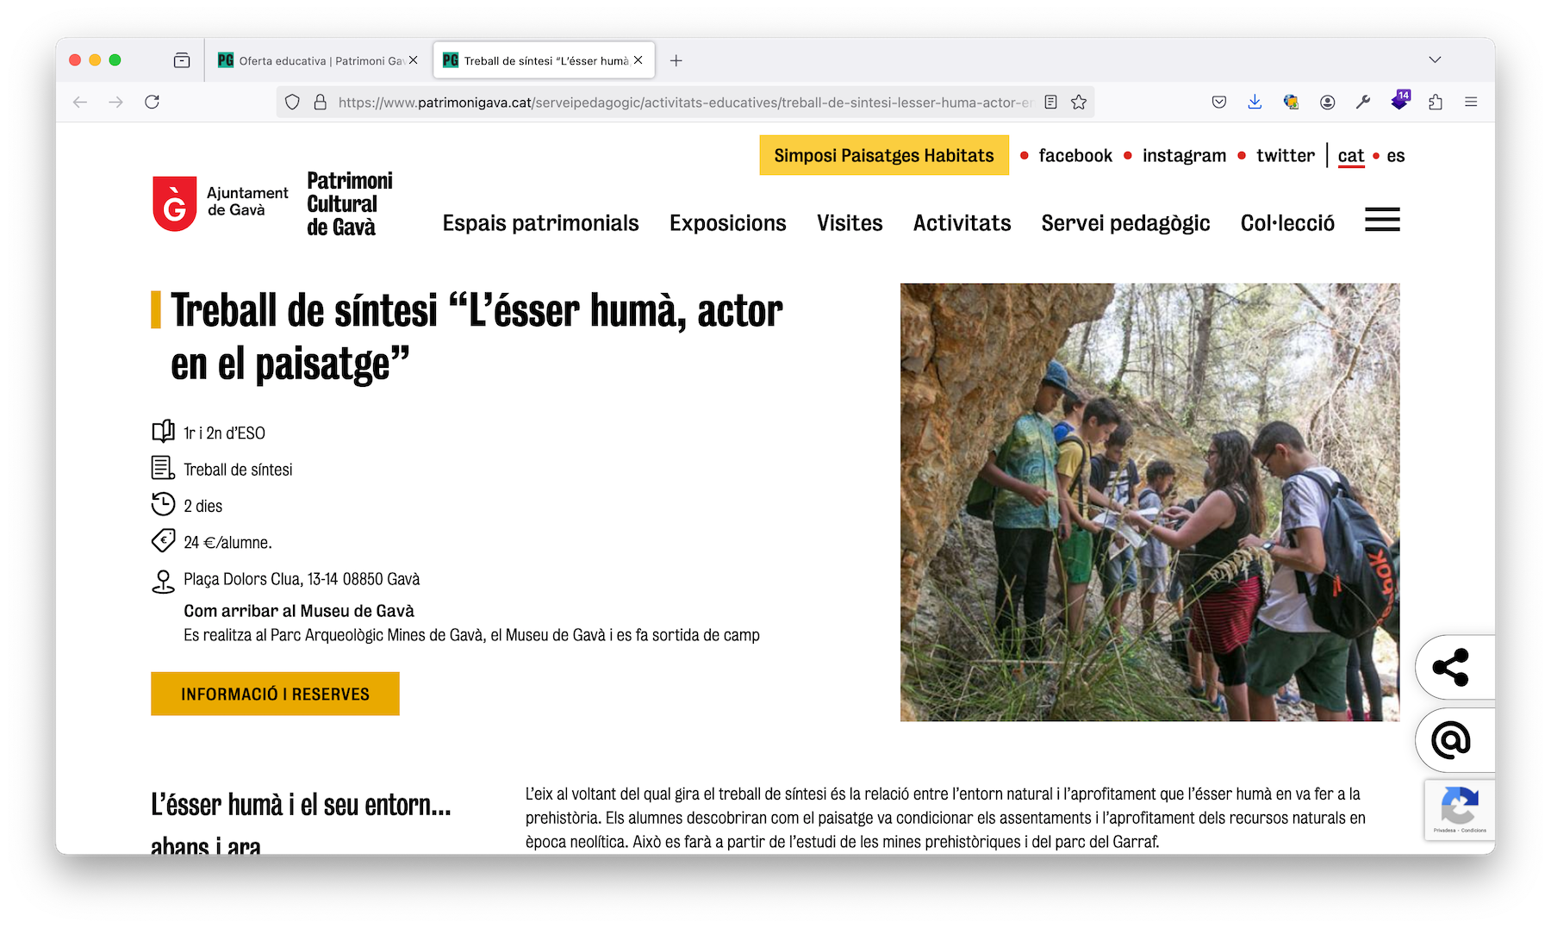Expand the list all tabs chevron

click(1435, 60)
